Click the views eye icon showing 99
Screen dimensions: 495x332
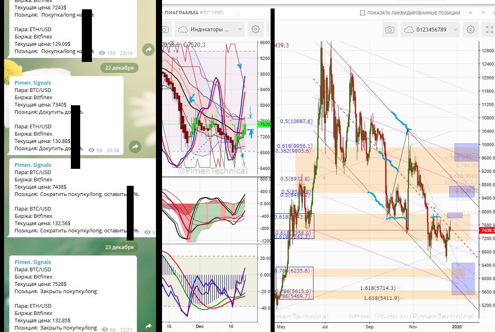pos(92,150)
